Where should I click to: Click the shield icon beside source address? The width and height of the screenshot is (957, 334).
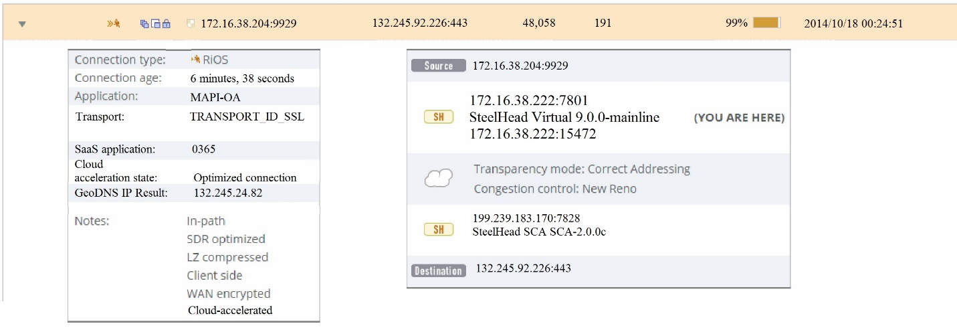(x=191, y=23)
